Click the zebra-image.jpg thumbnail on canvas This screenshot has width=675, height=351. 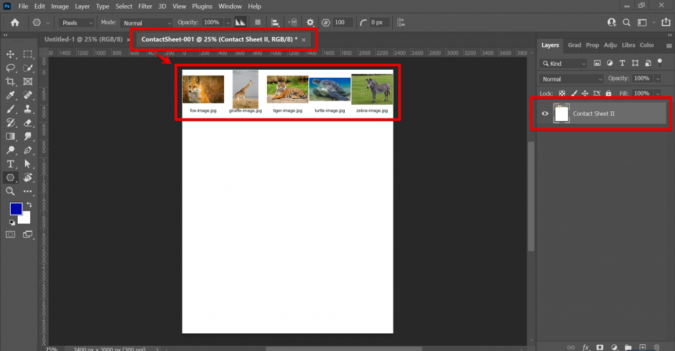[x=372, y=90]
